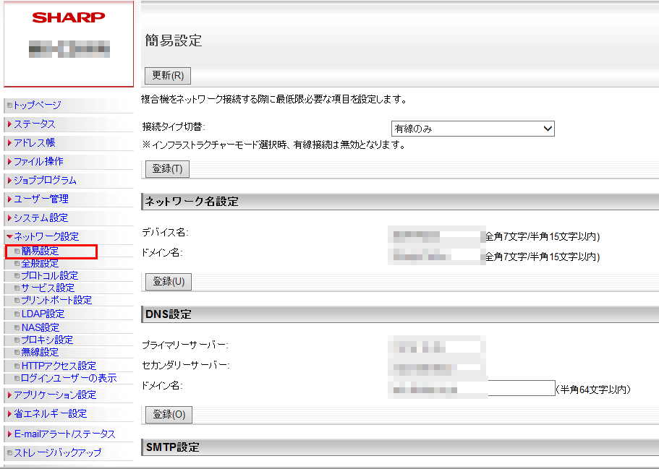Go to LDAP設定 page
Image resolution: width=659 pixels, height=469 pixels.
pyautogui.click(x=43, y=314)
